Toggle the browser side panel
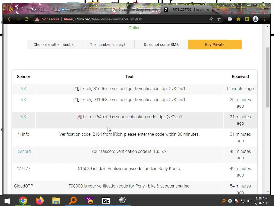This screenshot has height=206, width=274. pyautogui.click(x=247, y=19)
